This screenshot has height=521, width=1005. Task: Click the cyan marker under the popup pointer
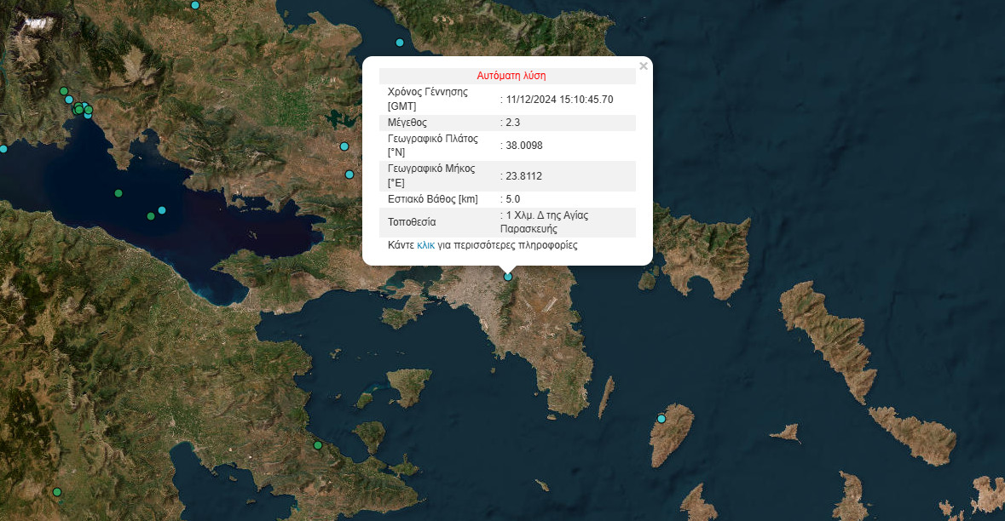click(x=508, y=276)
